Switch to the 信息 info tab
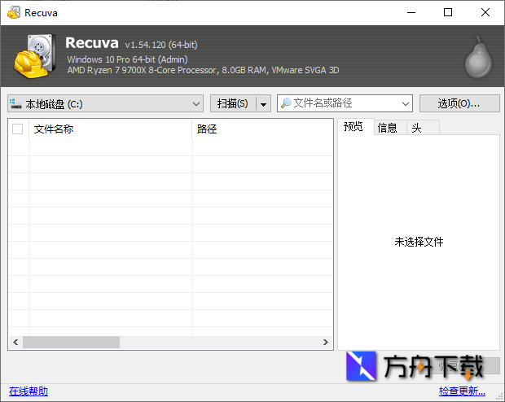Image resolution: width=505 pixels, height=402 pixels. pos(390,128)
